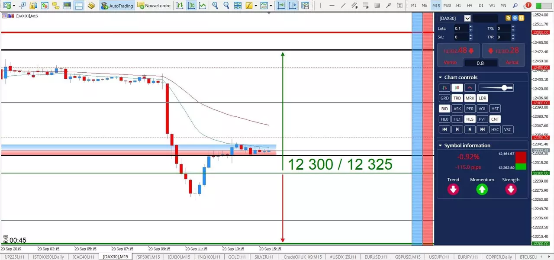Open the templates dropdown arrow
The height and width of the screenshot is (260, 554).
pyautogui.click(x=271, y=6)
